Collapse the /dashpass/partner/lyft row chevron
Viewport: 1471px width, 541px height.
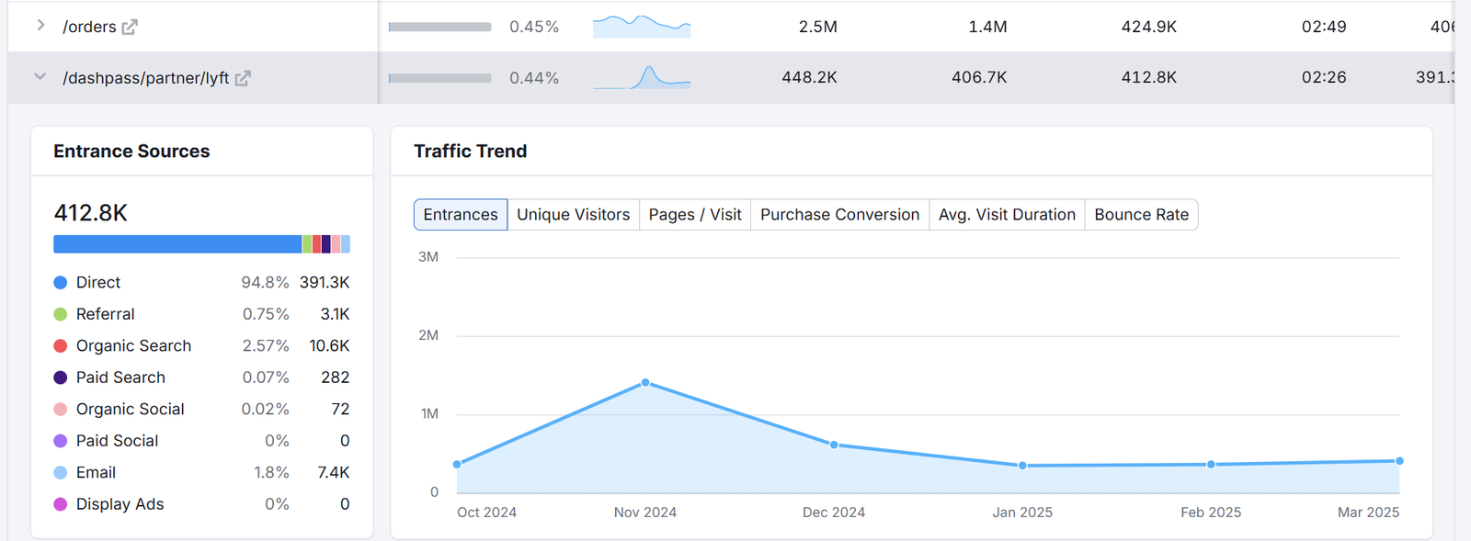40,77
